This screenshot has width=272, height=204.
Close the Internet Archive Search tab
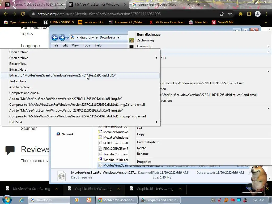(62, 5)
